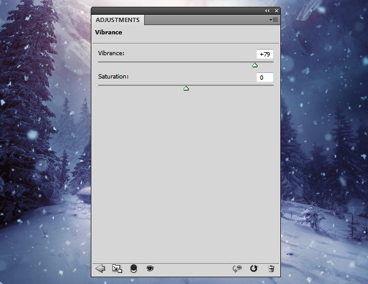
Task: Delete this adjustment layer trash icon
Action: 271,269
